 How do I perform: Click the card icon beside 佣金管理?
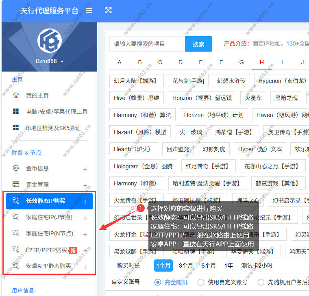[16, 185]
